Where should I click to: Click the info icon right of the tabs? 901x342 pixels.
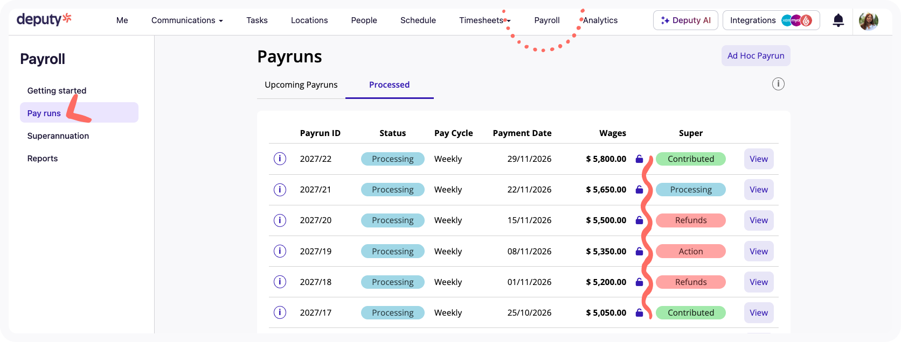pyautogui.click(x=778, y=84)
